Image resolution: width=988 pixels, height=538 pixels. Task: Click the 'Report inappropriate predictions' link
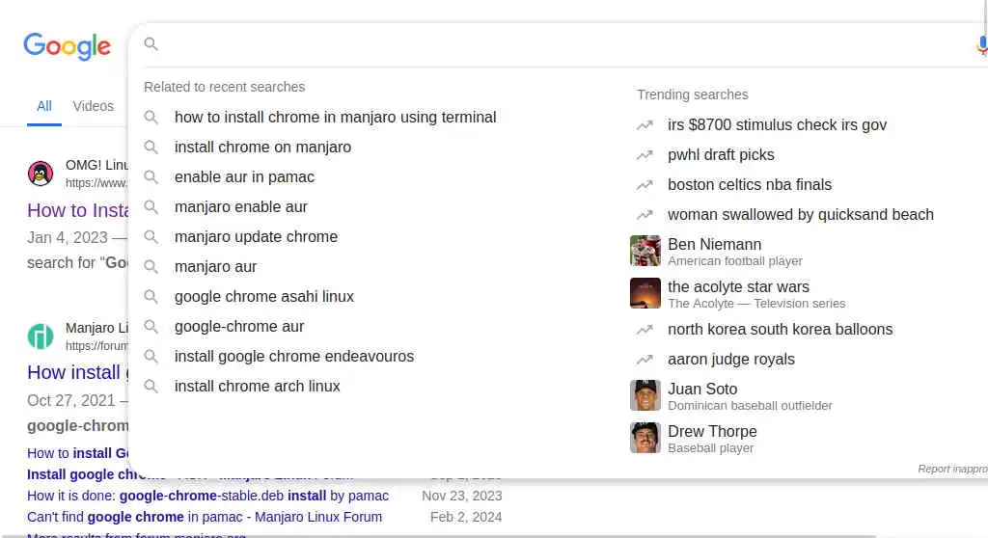pos(952,469)
